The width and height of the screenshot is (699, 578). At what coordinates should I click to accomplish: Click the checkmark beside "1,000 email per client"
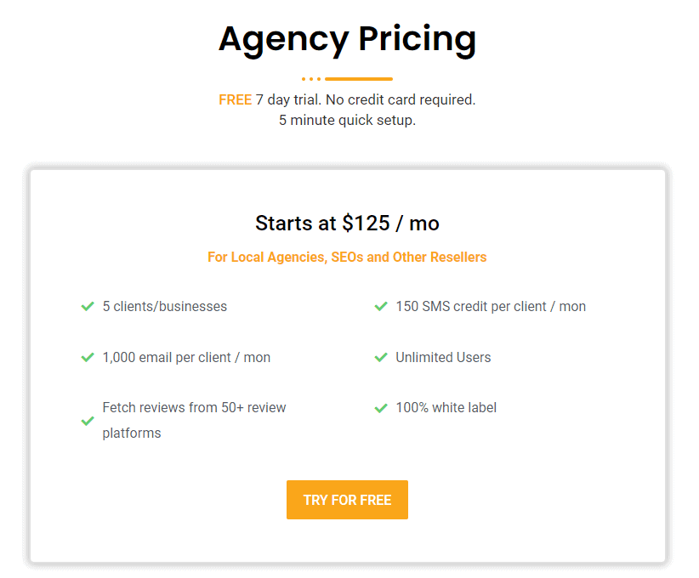pos(87,357)
